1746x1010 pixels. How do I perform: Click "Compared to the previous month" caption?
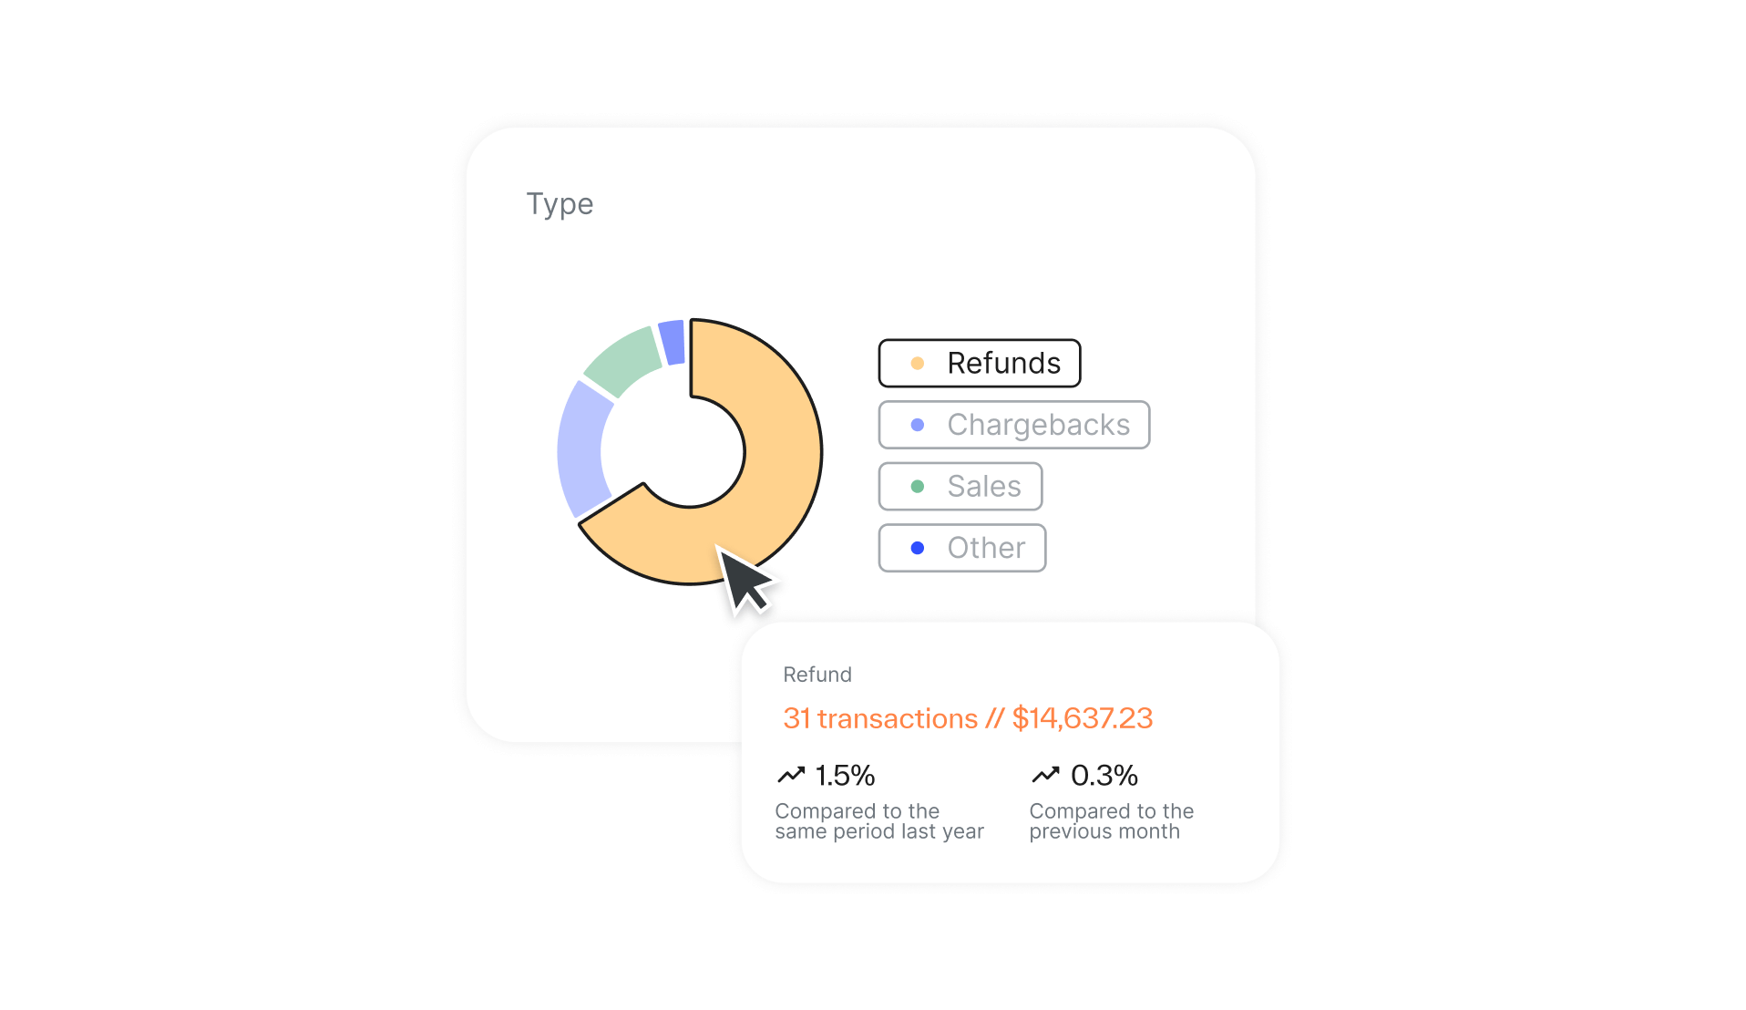pyautogui.click(x=1110, y=821)
